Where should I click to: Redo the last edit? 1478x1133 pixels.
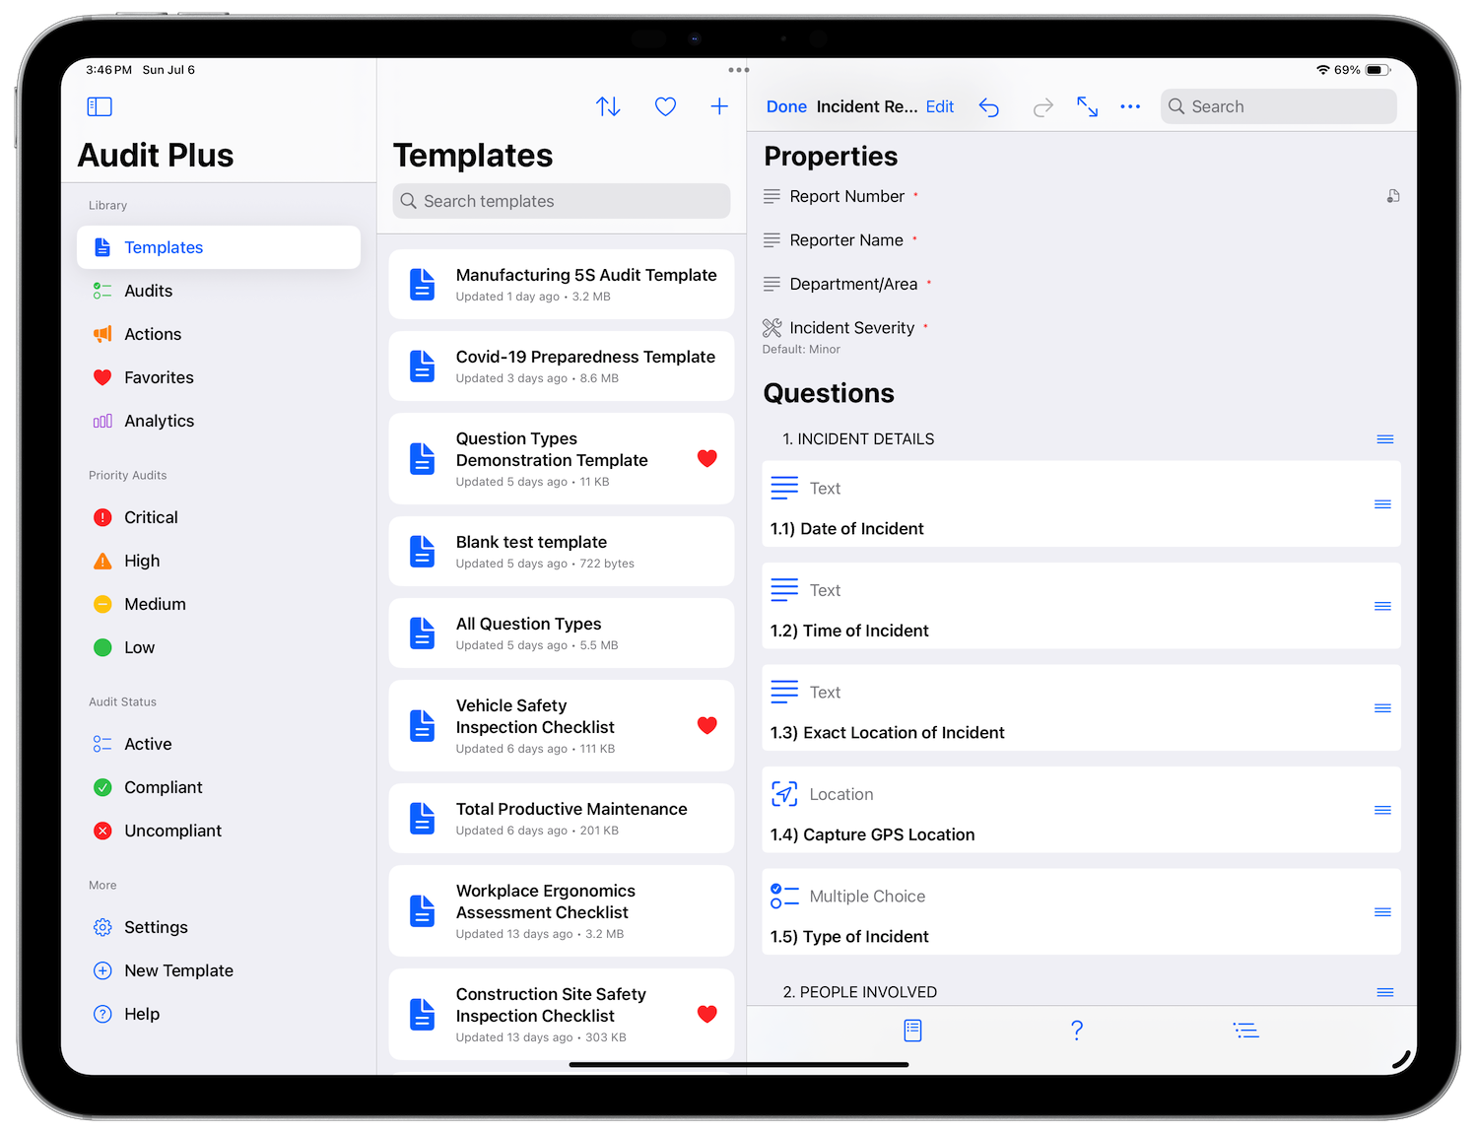[x=1042, y=107]
